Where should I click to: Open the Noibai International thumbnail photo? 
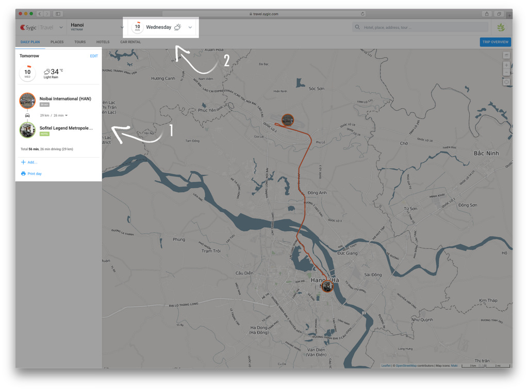[27, 100]
